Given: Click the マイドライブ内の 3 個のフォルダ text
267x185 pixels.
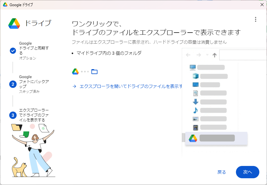Looking at the screenshot, I should 109,53.
